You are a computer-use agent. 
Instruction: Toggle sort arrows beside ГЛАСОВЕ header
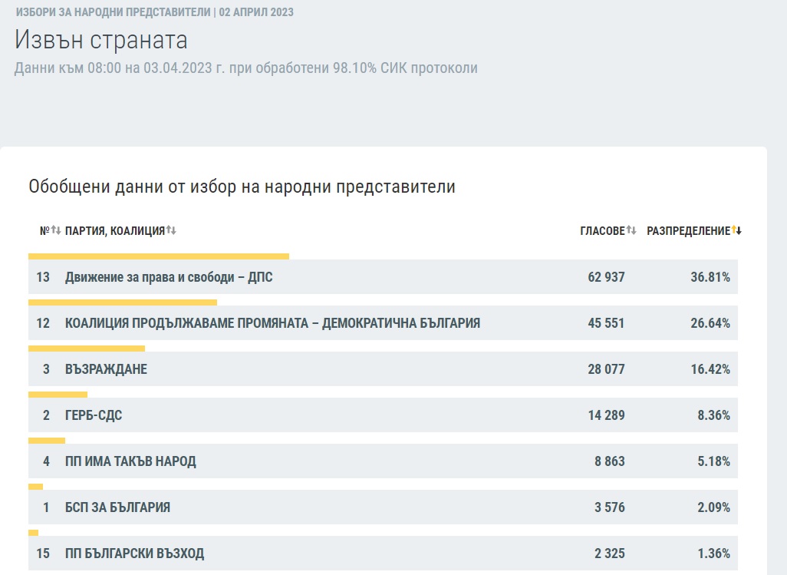click(631, 230)
